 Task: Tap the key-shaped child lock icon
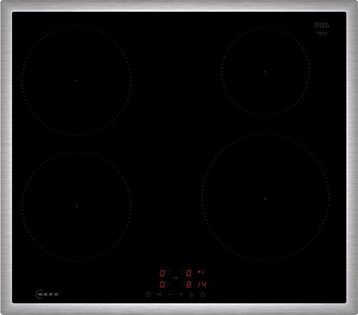[159, 294]
